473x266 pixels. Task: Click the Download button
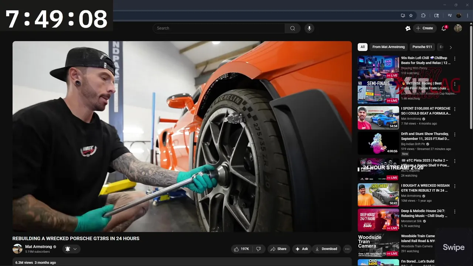click(x=326, y=249)
